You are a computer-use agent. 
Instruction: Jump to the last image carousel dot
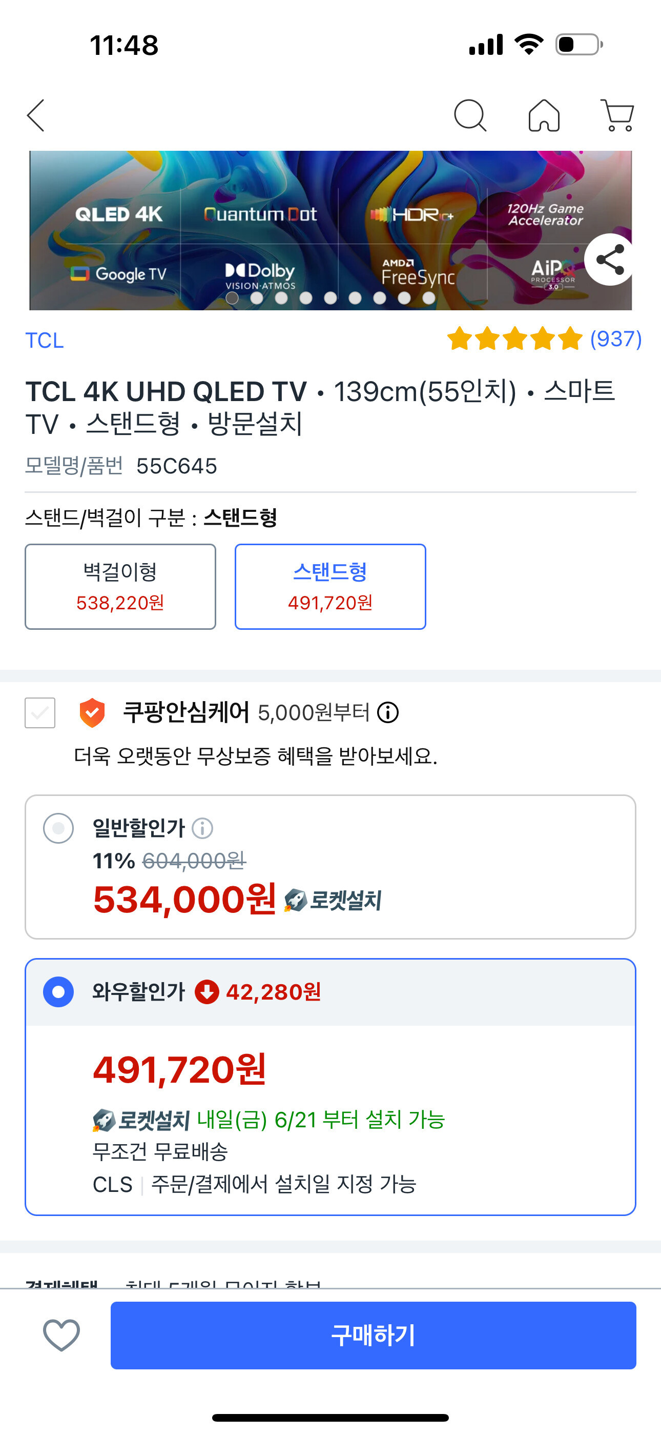point(428,298)
